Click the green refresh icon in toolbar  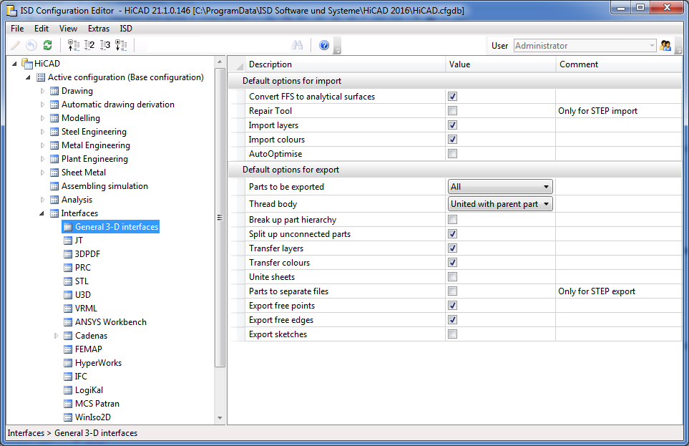point(47,46)
